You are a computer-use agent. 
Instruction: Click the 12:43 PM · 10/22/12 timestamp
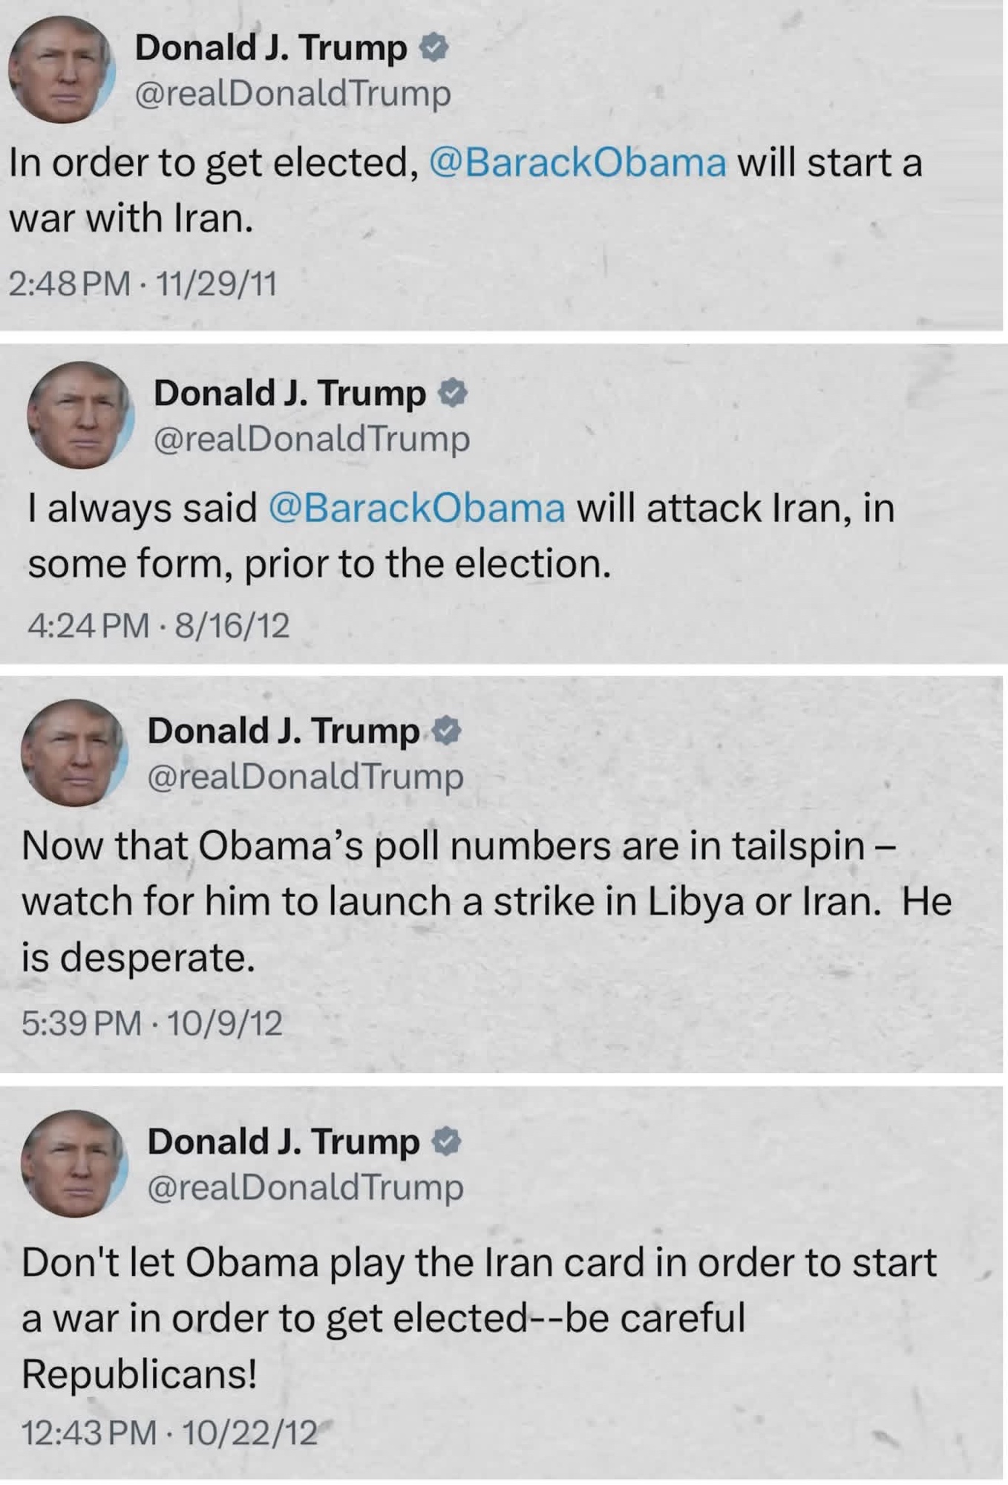coord(168,1432)
